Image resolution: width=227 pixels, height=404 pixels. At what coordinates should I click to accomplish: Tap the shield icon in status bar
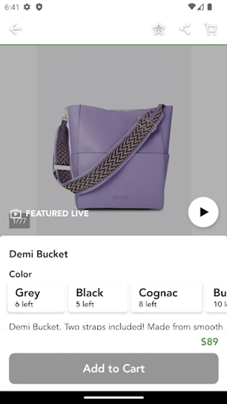[39, 7]
